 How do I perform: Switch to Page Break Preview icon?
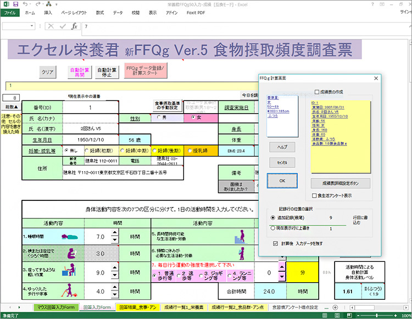point(349,315)
